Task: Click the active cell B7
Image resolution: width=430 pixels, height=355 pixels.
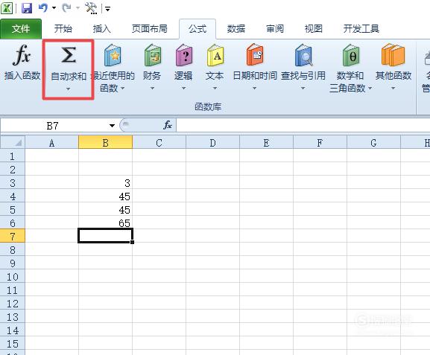Action: [106, 236]
